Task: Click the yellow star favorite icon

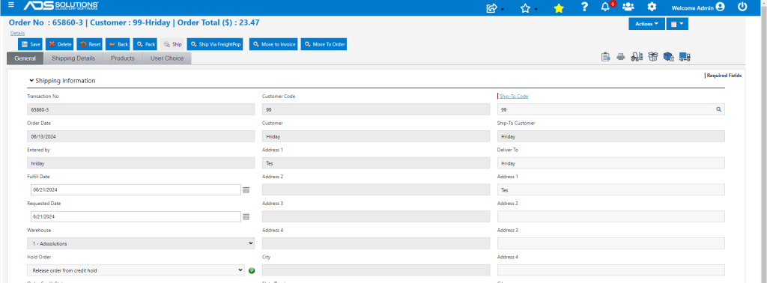Action: pos(559,7)
